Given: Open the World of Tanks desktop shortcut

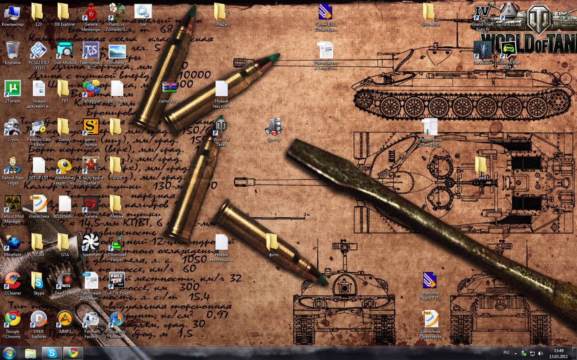Looking at the screenshot, I should (221, 128).
